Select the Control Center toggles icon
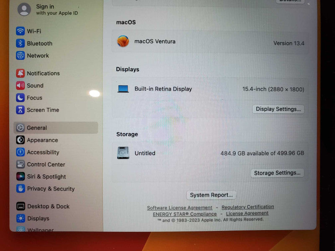The width and height of the screenshot is (335, 251). 21,164
